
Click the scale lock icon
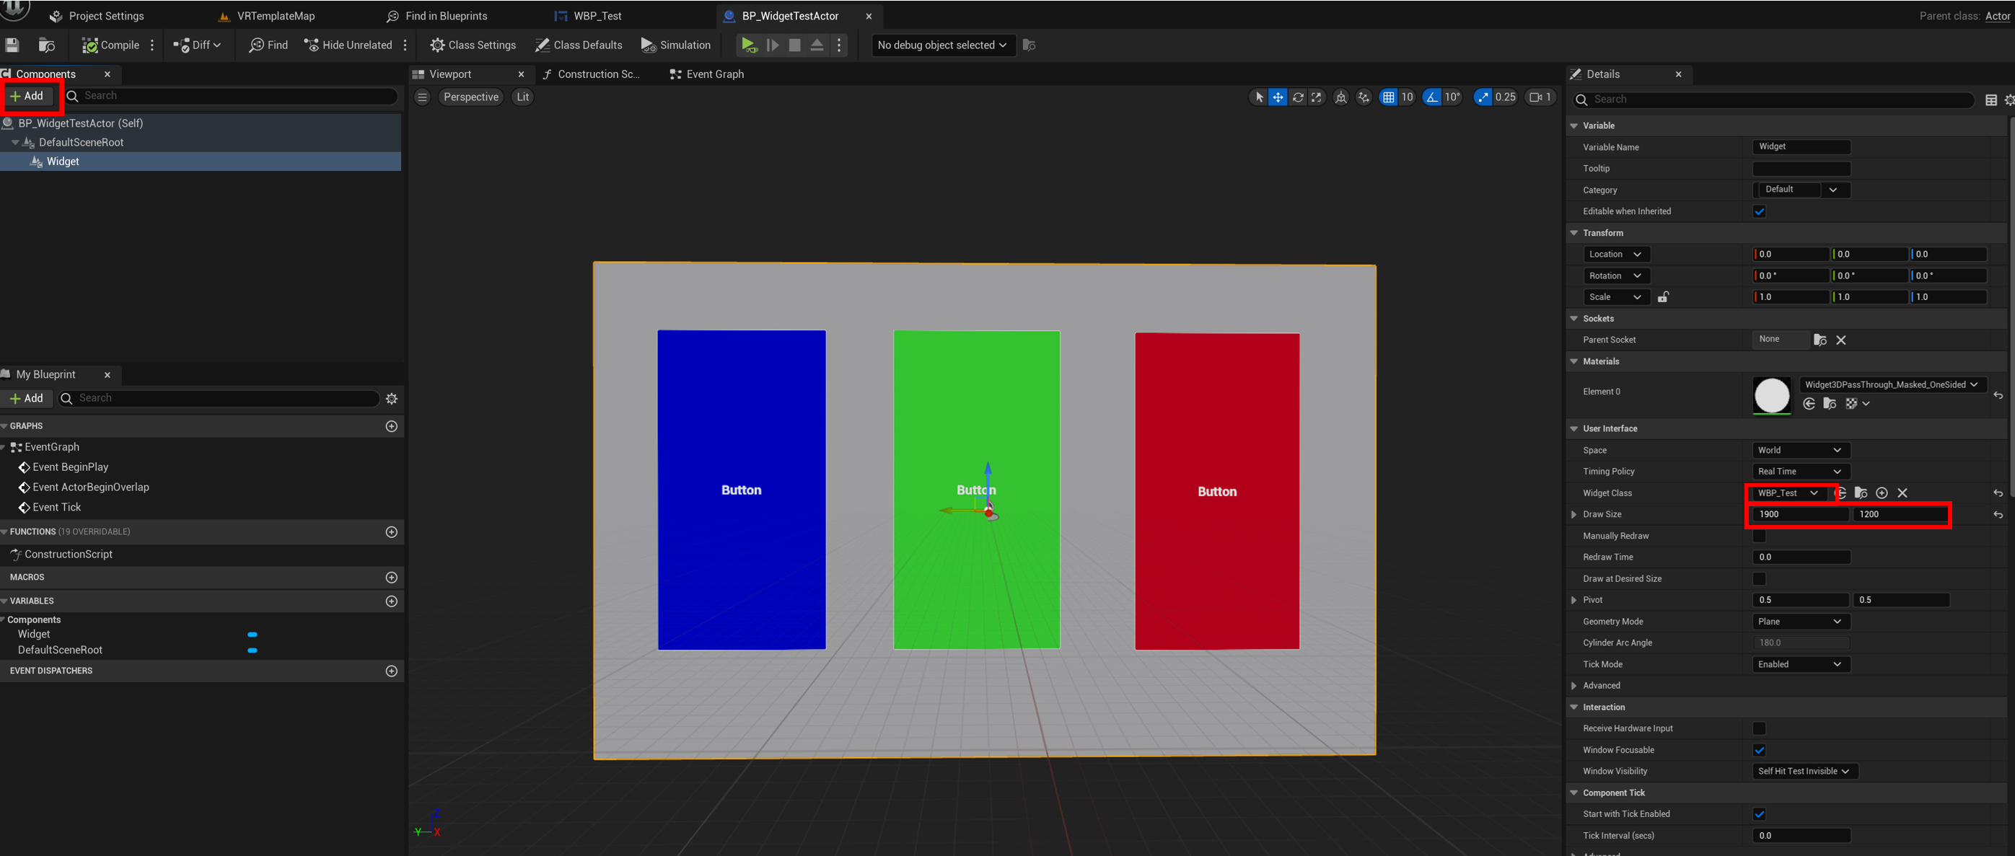(x=1663, y=297)
